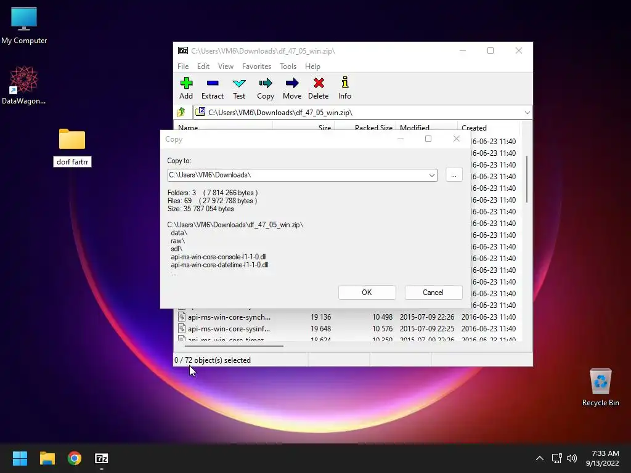Click the address bar path in 7-Zip

pyautogui.click(x=280, y=113)
